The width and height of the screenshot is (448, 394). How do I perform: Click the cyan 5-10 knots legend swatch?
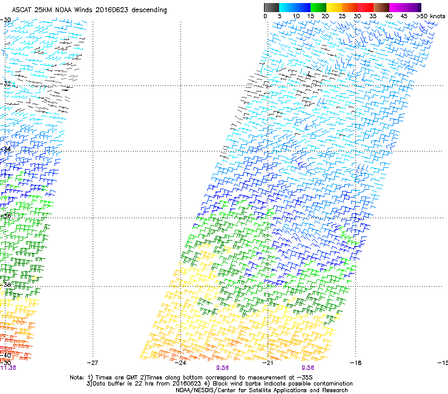tap(287, 7)
